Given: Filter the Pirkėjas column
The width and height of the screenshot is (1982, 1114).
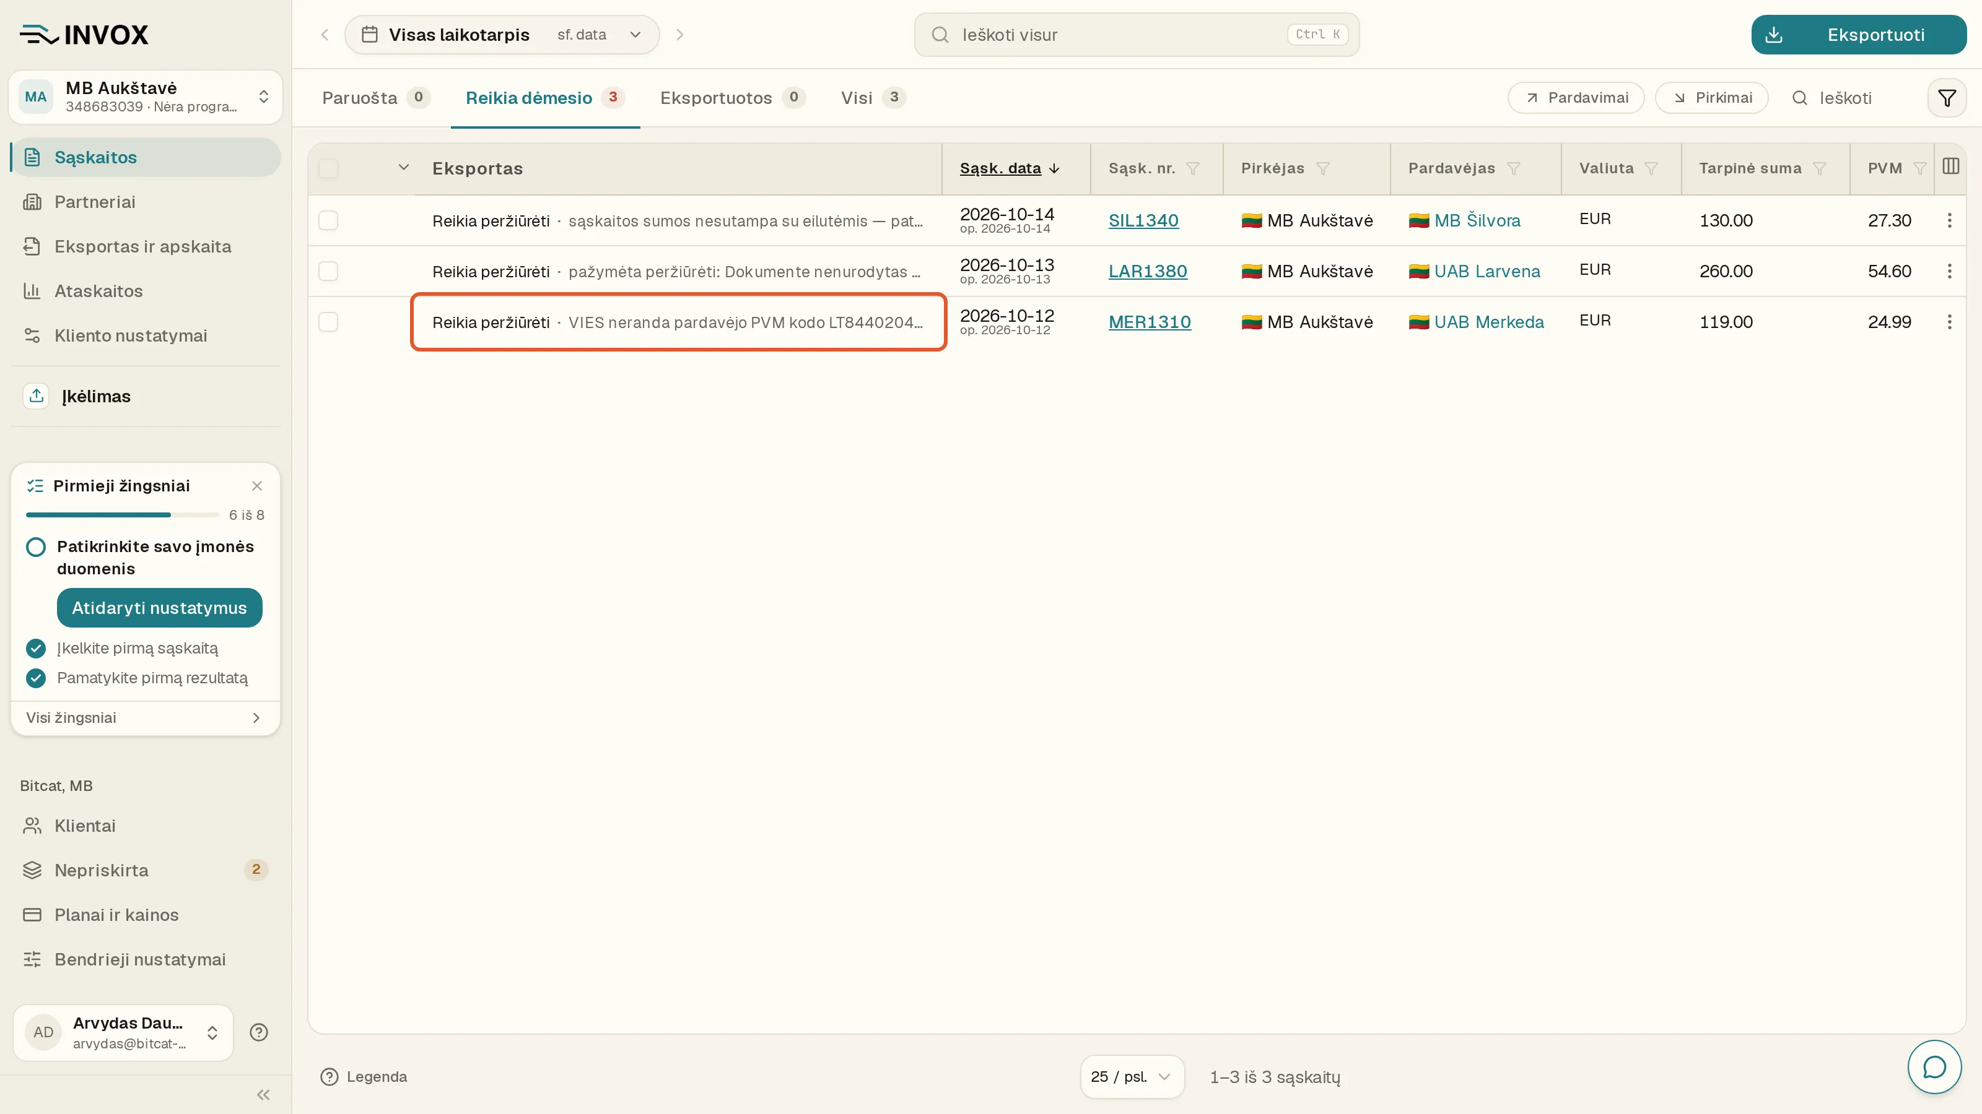Looking at the screenshot, I should click(x=1322, y=168).
